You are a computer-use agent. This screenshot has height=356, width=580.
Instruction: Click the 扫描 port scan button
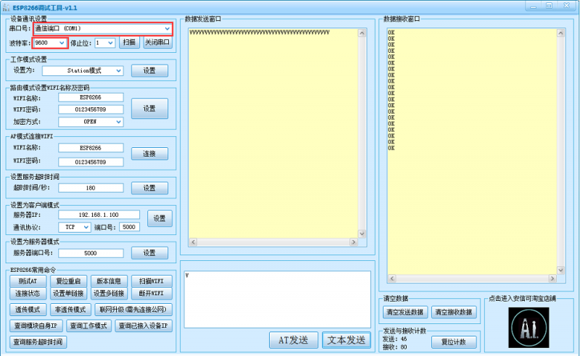129,43
